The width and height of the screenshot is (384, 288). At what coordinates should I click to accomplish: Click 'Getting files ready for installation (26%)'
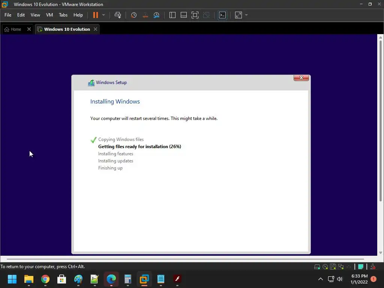(x=139, y=147)
